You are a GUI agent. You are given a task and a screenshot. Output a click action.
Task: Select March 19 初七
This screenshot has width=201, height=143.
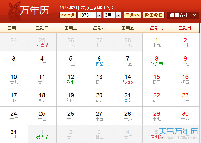pyautogui.click(x=71, y=97)
